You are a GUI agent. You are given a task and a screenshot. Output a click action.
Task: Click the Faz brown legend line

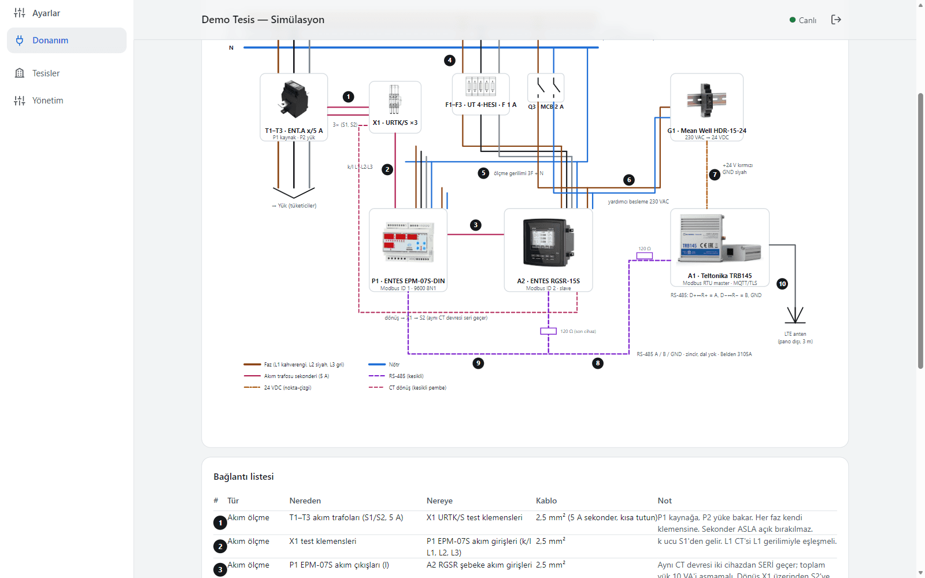coord(252,365)
